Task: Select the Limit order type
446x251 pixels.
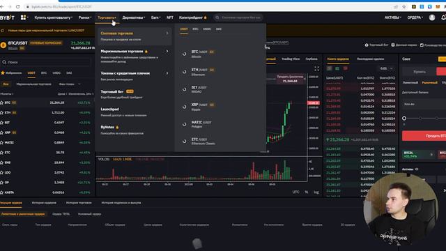Action: pyautogui.click(x=410, y=82)
